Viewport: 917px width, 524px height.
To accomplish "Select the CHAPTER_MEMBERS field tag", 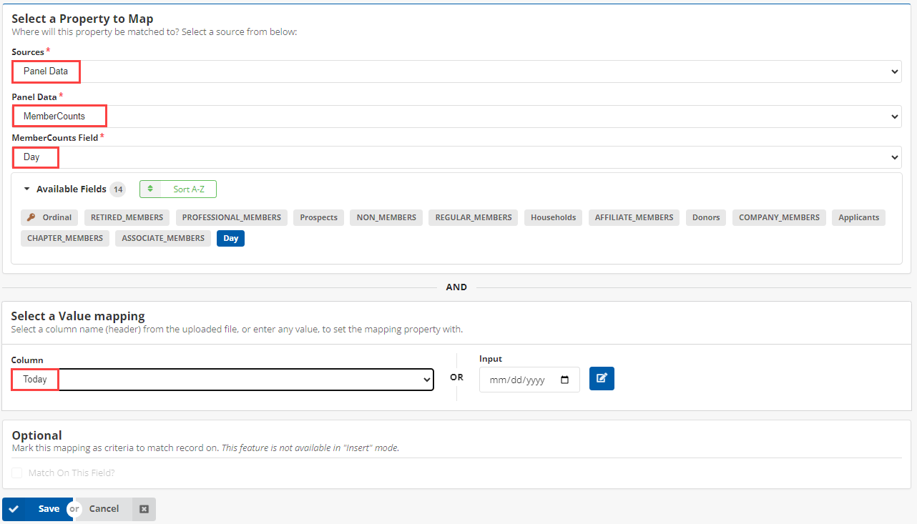I will click(x=65, y=238).
